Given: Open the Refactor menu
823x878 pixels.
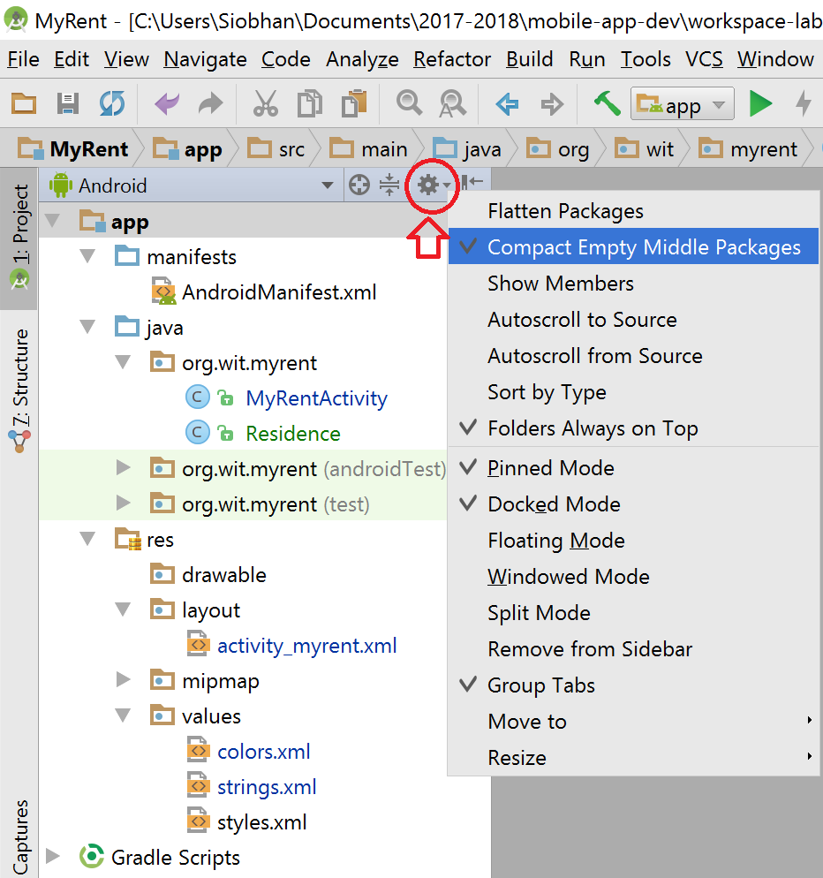Looking at the screenshot, I should (451, 59).
